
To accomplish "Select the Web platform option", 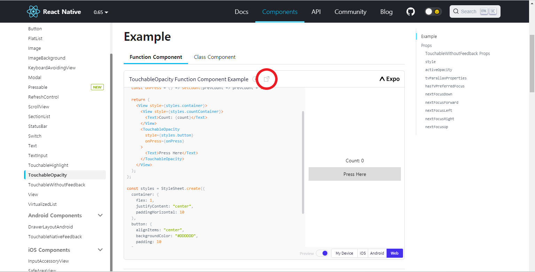I will [x=395, y=253].
